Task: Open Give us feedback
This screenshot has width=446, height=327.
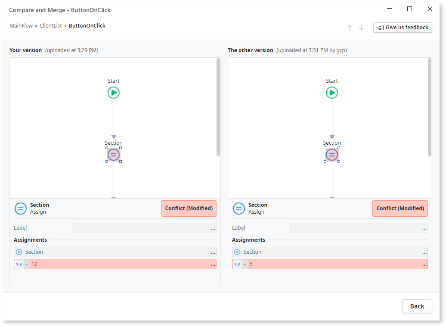Action: pyautogui.click(x=402, y=27)
